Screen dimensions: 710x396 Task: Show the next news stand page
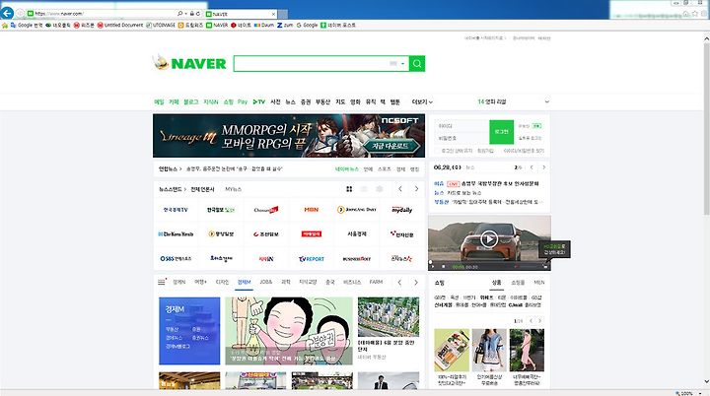416,189
